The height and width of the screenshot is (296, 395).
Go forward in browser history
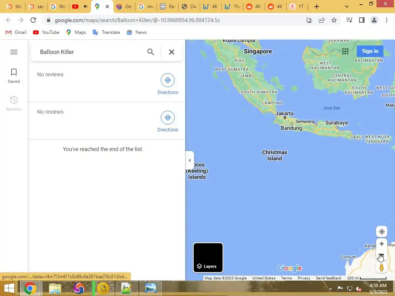click(x=21, y=20)
